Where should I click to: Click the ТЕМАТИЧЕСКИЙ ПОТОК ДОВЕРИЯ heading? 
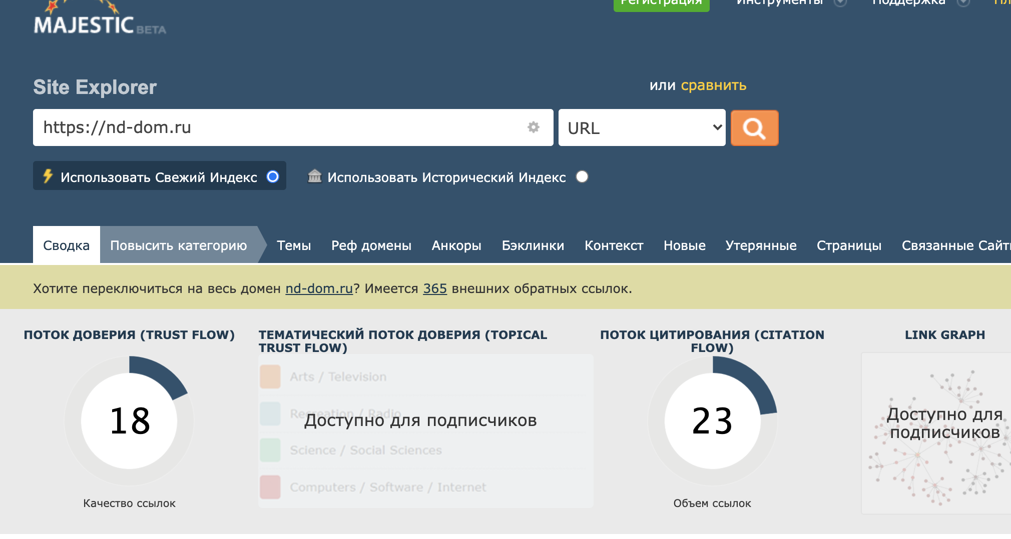(x=403, y=341)
